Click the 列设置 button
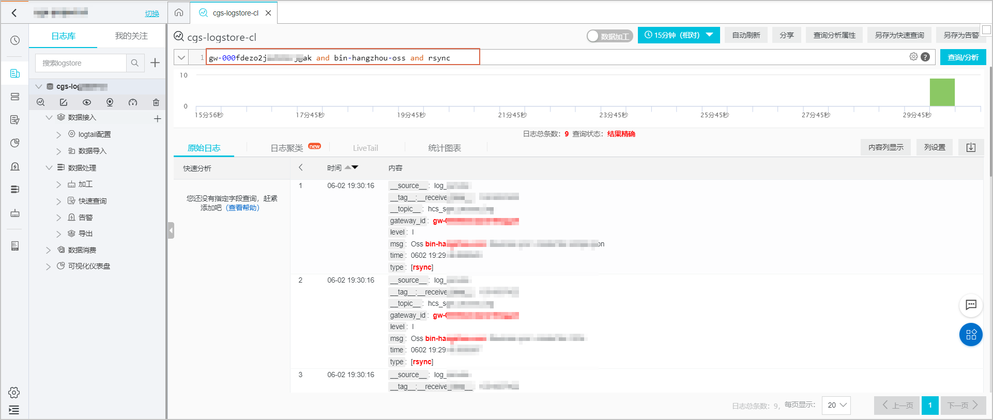 (935, 147)
